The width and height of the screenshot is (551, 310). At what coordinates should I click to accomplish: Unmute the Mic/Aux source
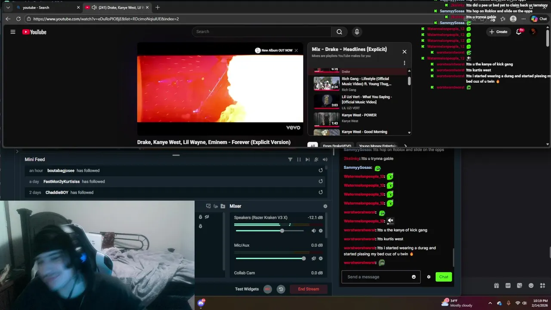313,258
